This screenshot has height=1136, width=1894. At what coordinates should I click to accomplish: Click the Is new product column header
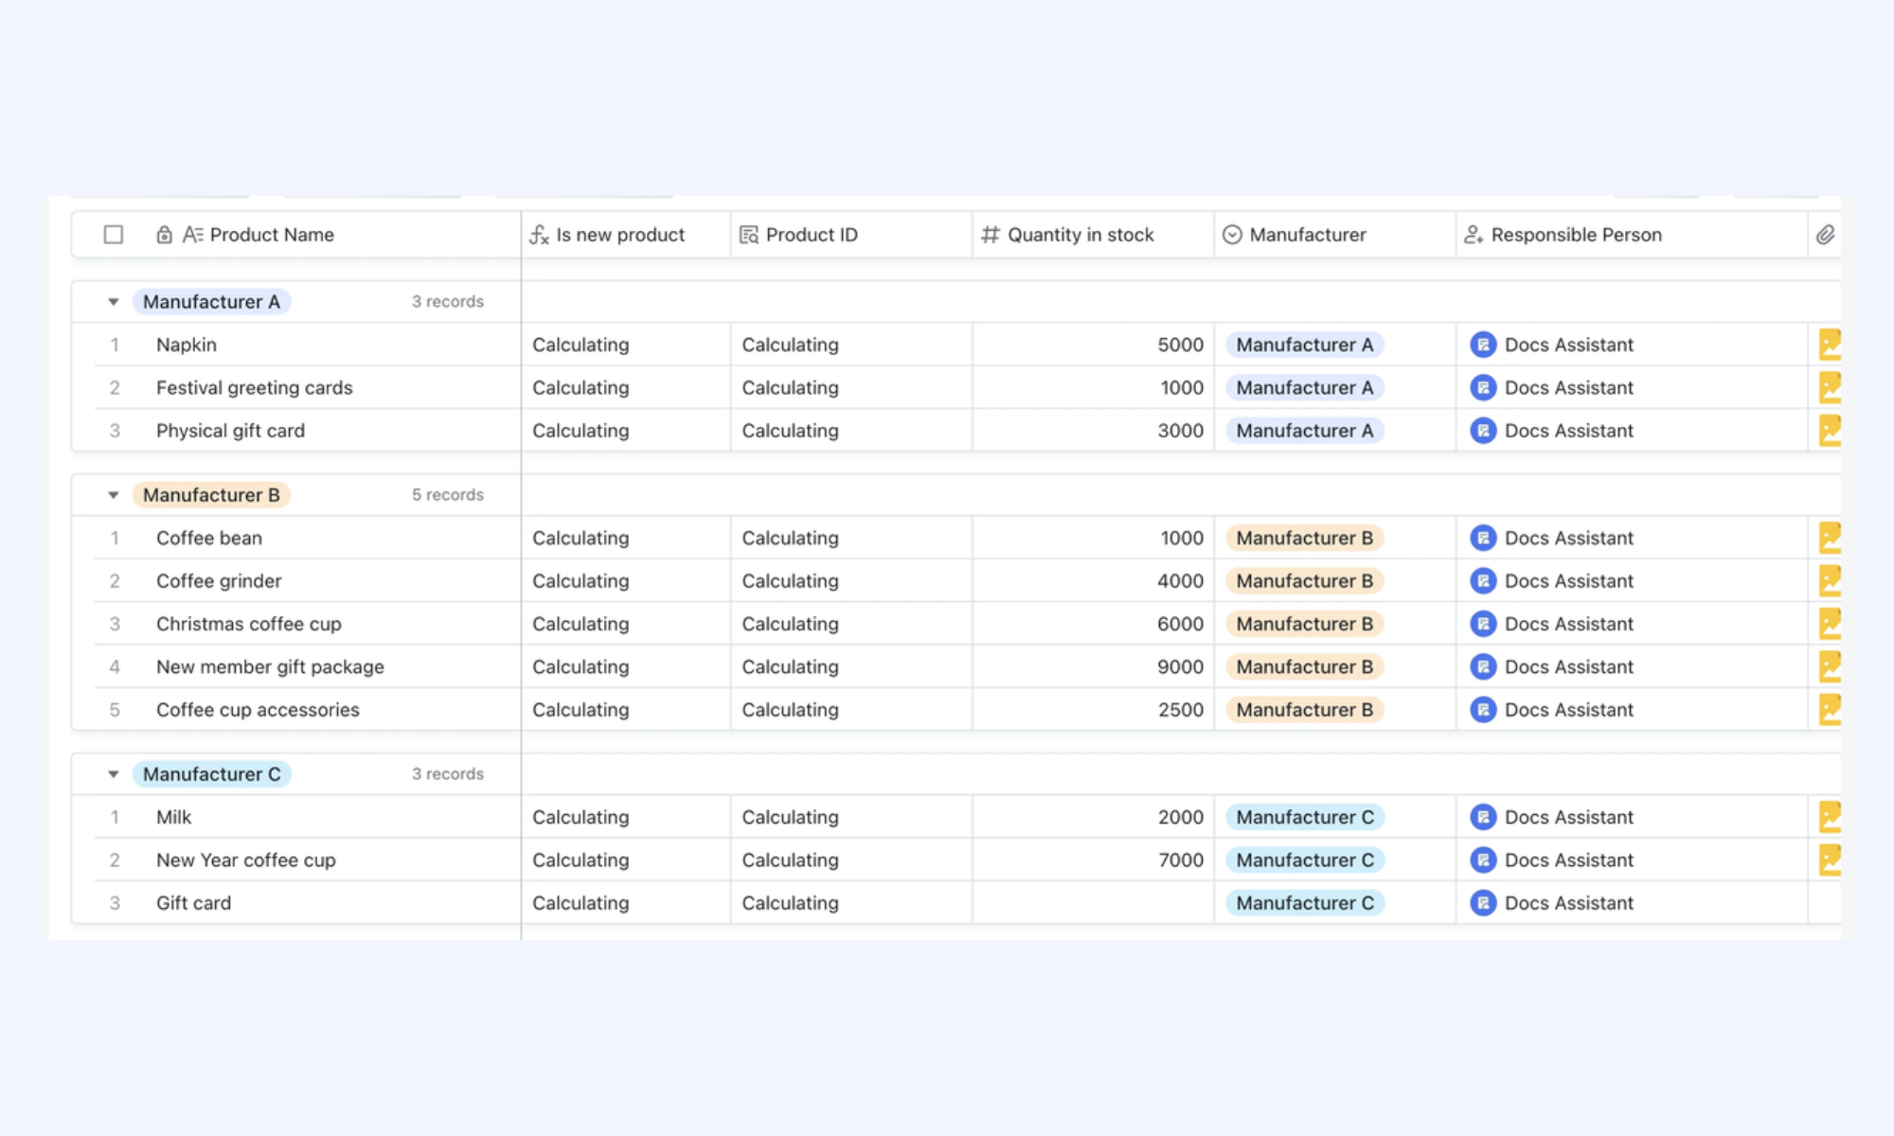(626, 235)
